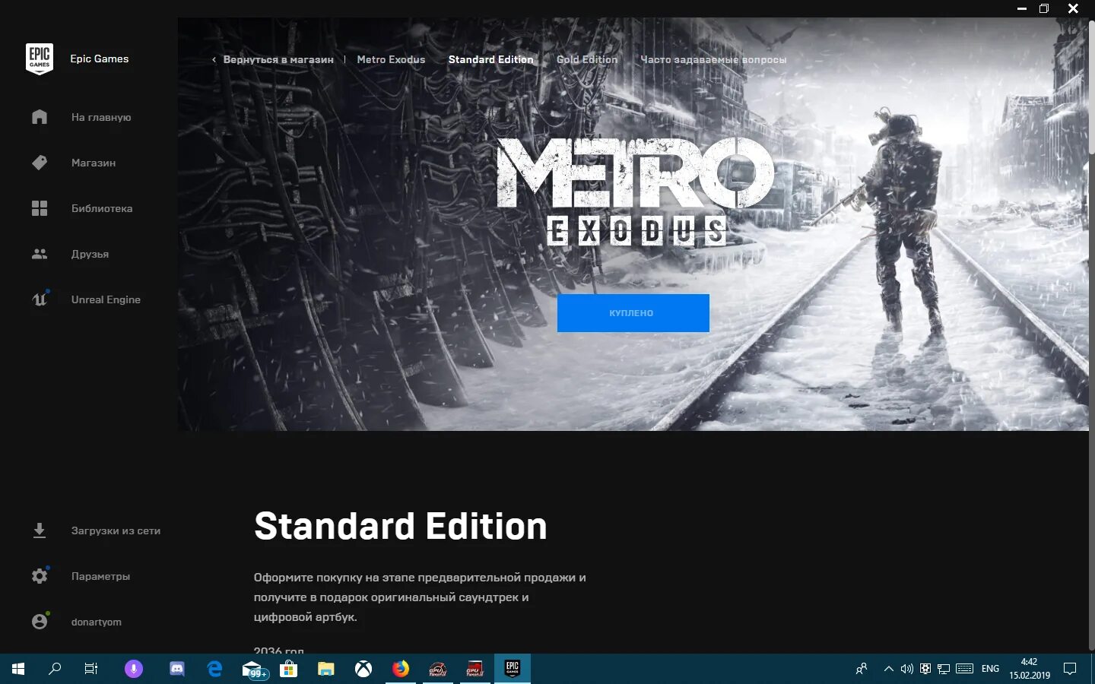
Task: Select Библиотека in the sidebar
Action: 102,208
